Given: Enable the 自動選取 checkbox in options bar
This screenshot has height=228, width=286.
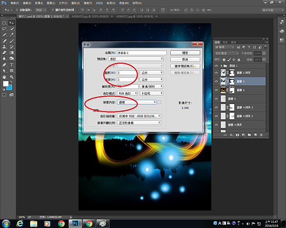Looking at the screenshot, I should (17, 9).
